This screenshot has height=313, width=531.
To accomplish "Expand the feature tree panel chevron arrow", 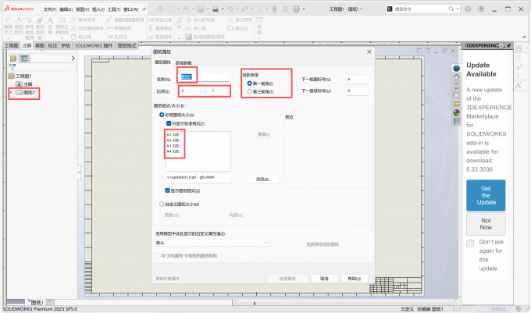I will (x=78, y=171).
